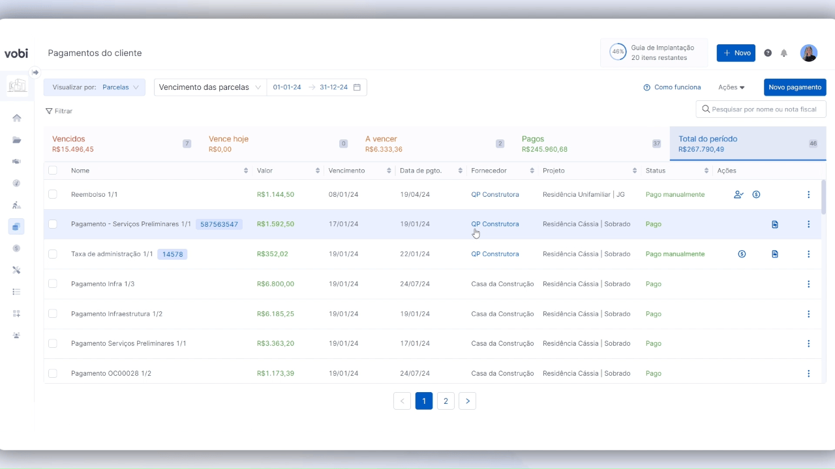Go to the next page arrow
835x469 pixels.
(x=467, y=401)
